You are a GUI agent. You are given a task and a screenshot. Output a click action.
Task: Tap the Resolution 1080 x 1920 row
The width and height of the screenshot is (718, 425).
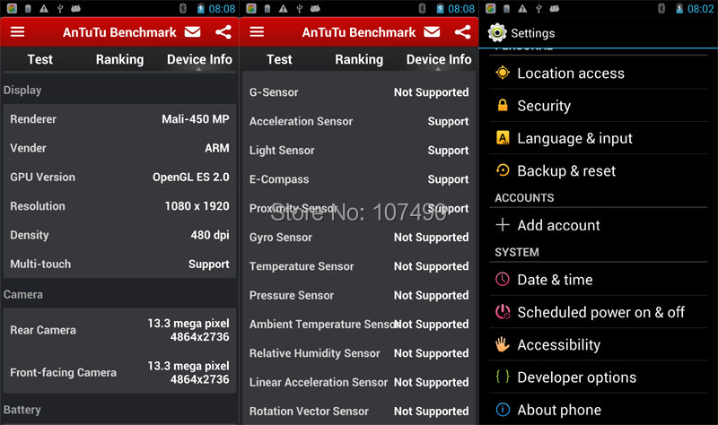pos(119,206)
